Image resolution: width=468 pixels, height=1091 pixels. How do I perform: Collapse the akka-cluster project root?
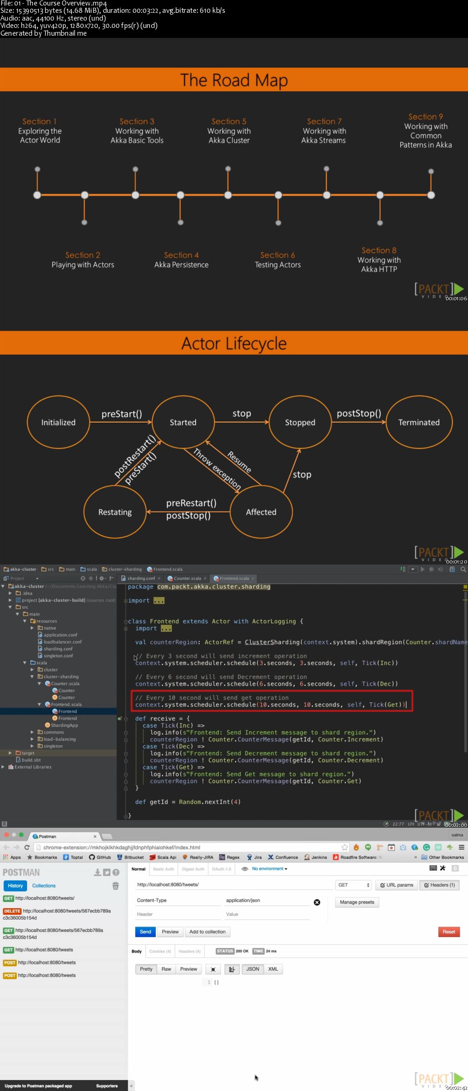pos(4,586)
